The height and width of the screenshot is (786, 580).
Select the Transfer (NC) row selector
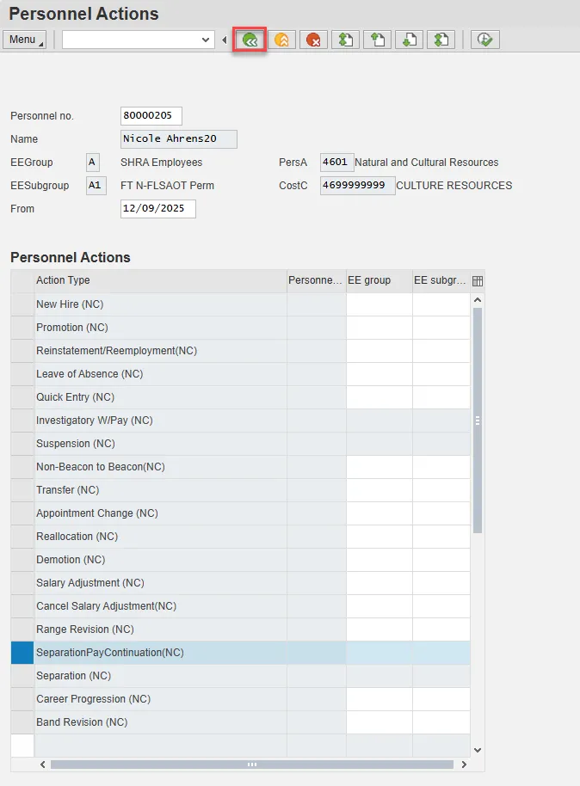click(22, 490)
